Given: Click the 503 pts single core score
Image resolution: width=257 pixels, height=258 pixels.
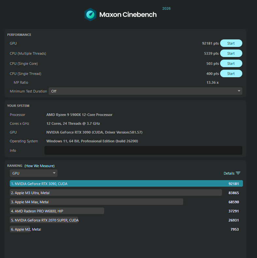Looking at the screenshot, I should point(213,64).
